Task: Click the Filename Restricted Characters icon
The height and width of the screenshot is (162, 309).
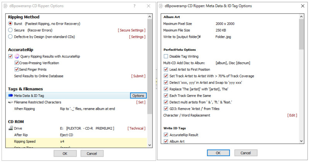Action: 11,102
